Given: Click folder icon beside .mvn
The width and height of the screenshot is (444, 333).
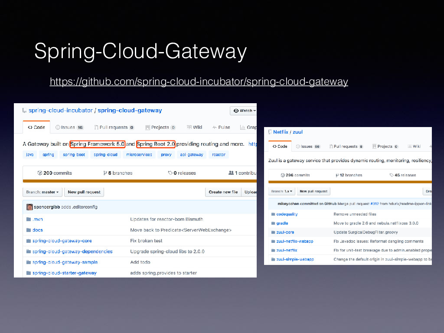Looking at the screenshot, I should click(x=29, y=219).
